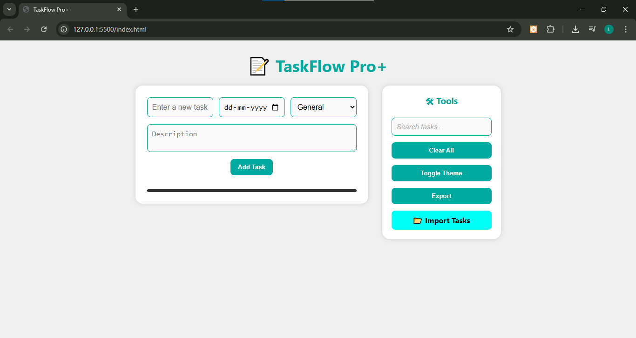Click the Tools panel heading
This screenshot has height=338, width=636.
point(441,101)
